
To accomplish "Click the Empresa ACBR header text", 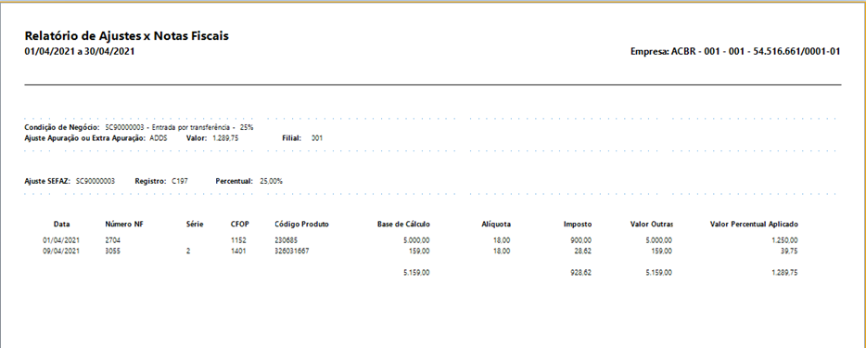I will 735,51.
